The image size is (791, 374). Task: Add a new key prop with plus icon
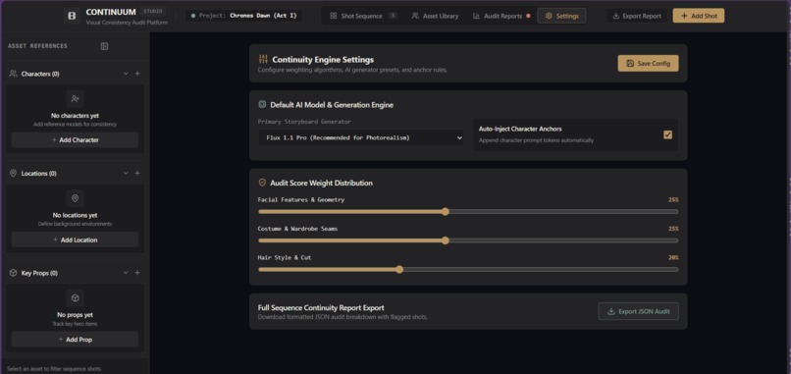tap(137, 273)
